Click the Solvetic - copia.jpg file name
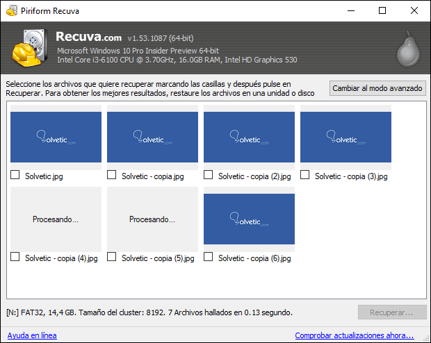The image size is (431, 343). 152,176
